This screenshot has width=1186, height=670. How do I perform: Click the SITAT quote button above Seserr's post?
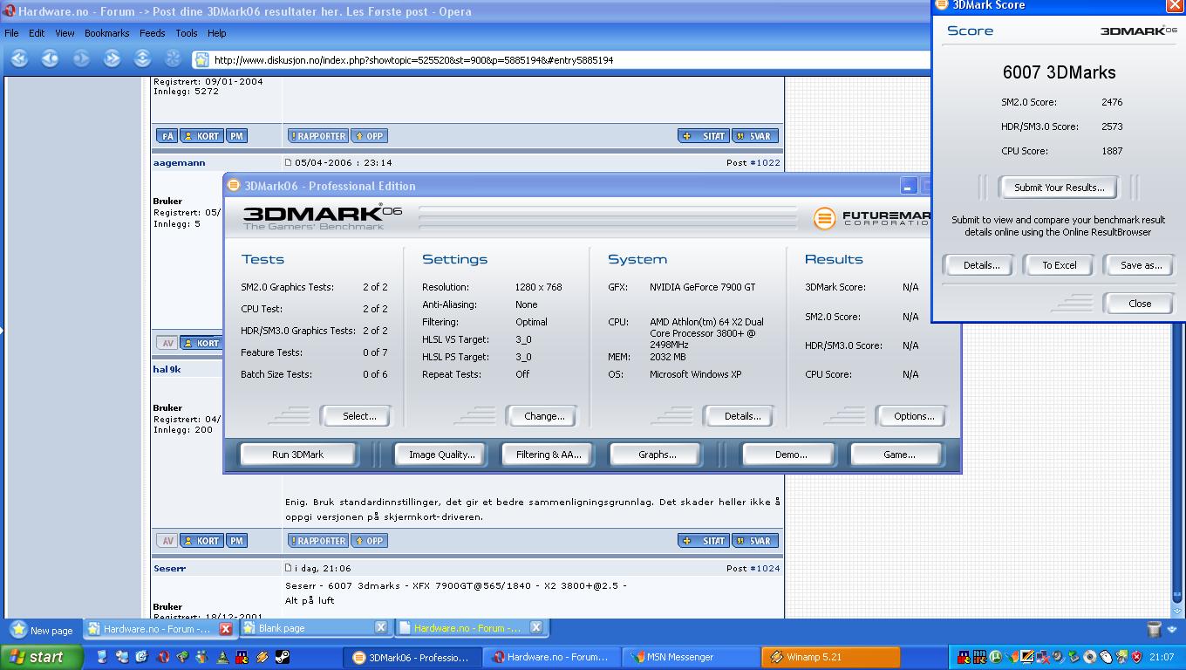pos(704,541)
